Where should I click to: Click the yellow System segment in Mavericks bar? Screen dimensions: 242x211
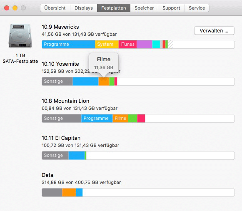107,44
